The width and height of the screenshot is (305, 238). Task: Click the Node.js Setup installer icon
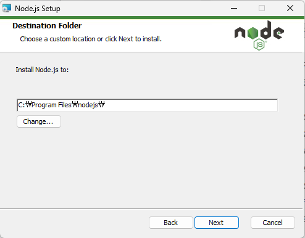[x=6, y=8]
